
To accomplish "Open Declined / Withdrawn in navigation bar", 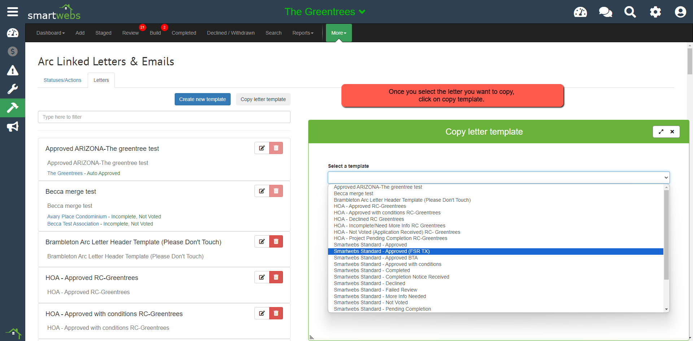I will click(231, 33).
